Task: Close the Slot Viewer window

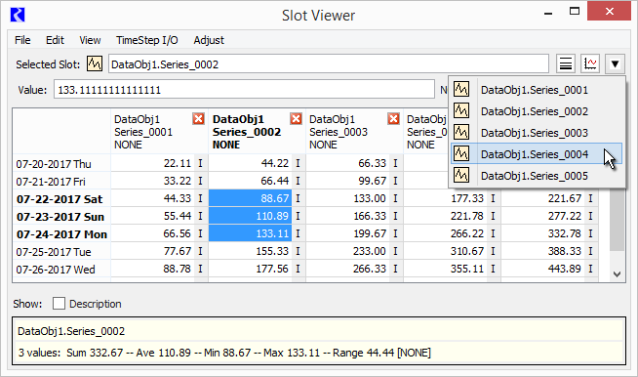Action: 609,12
